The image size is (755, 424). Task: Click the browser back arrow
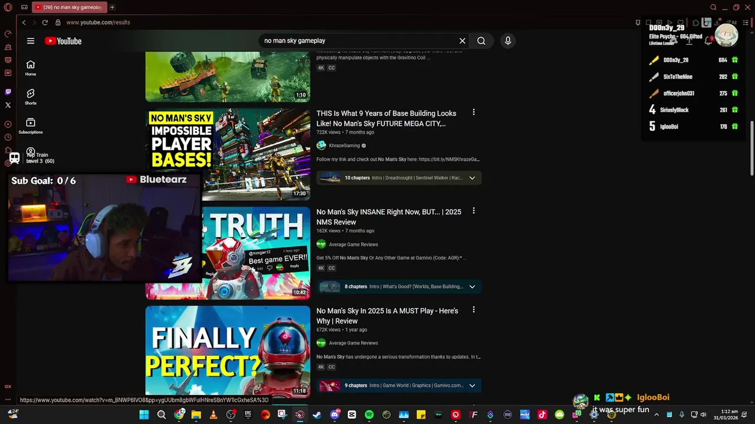coord(24,22)
